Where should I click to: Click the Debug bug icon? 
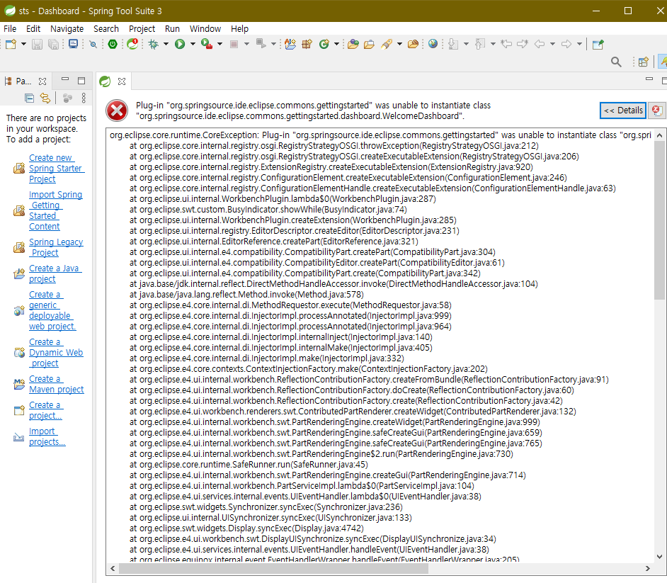point(153,44)
